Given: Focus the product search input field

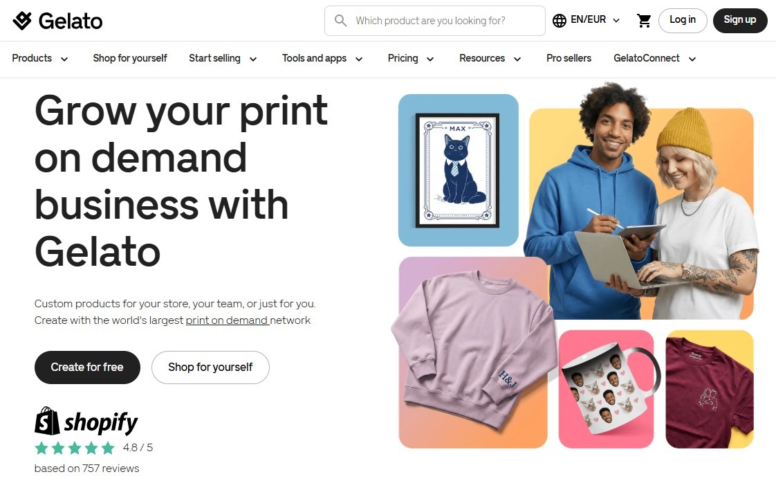Looking at the screenshot, I should point(434,21).
